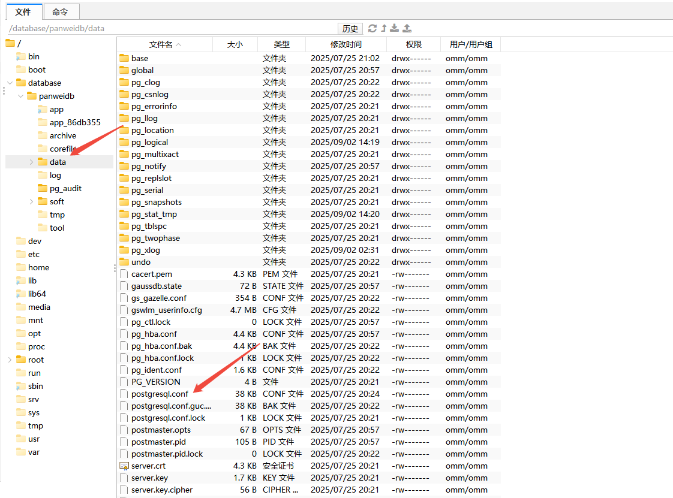
Task: Sort by the 类型 column header
Action: coord(281,44)
